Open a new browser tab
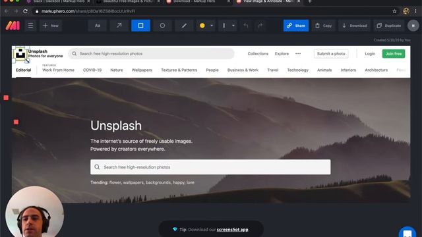 point(310,1)
